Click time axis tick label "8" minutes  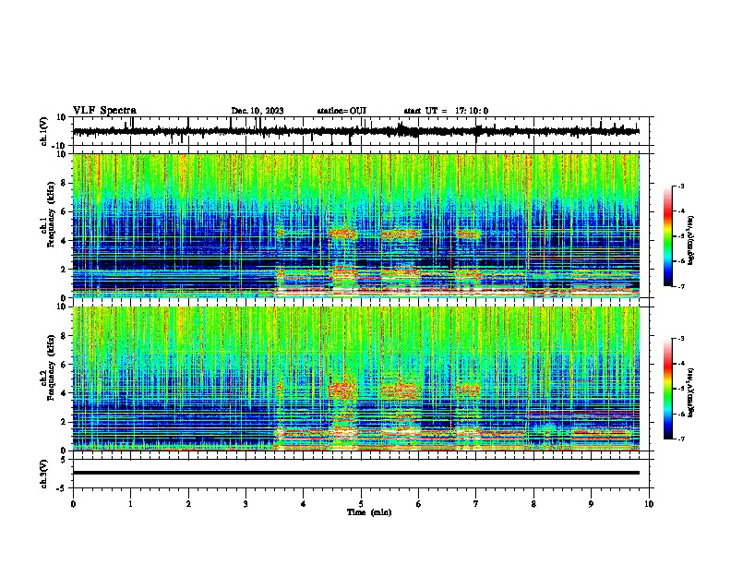coord(533,504)
